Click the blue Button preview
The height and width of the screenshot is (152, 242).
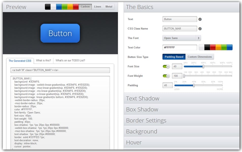click(x=60, y=33)
